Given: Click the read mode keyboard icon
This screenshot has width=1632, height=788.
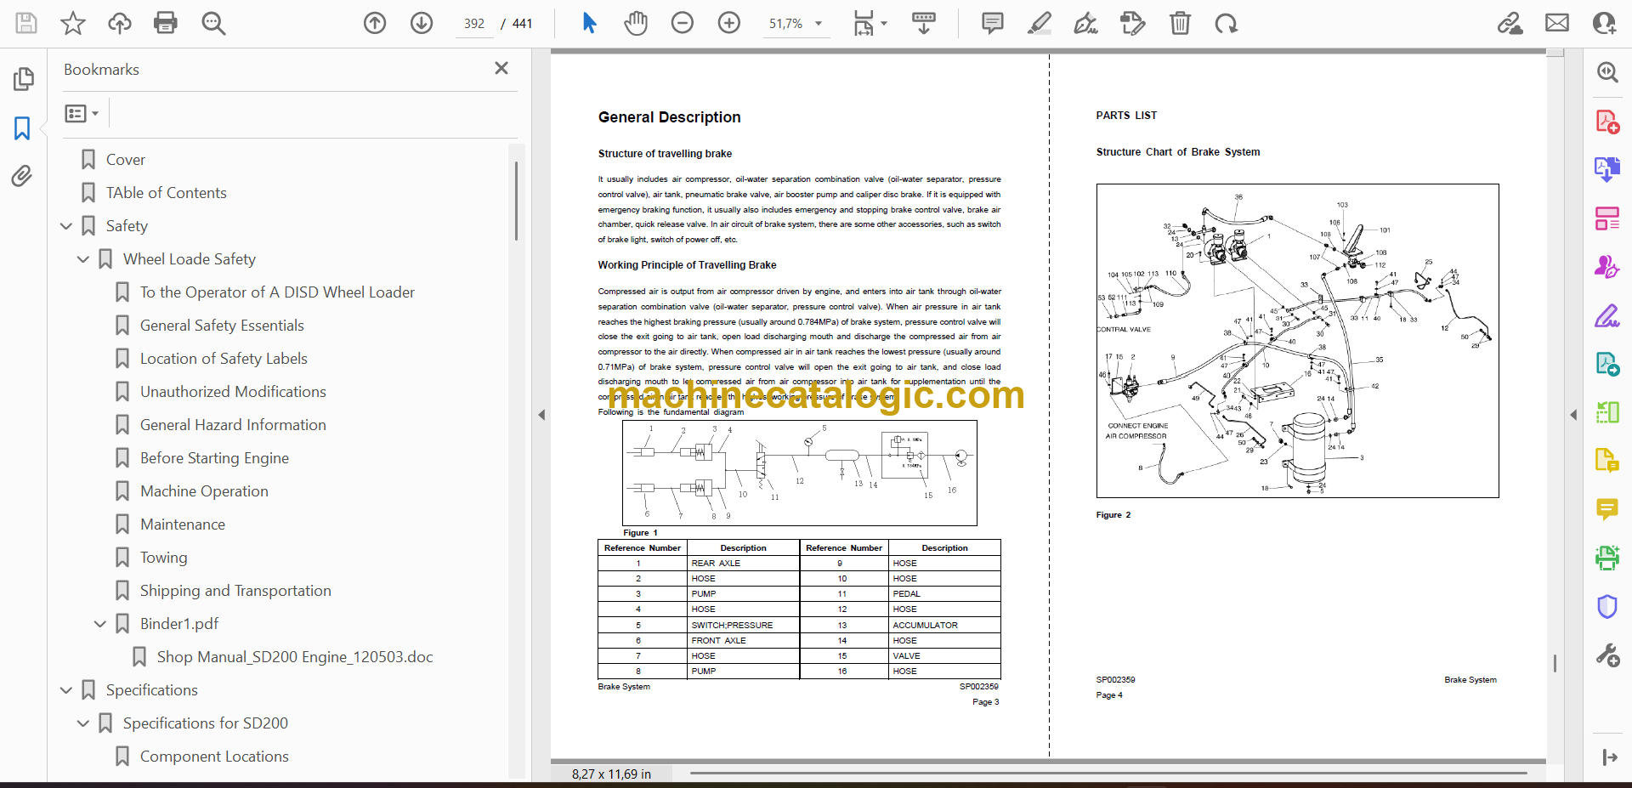Looking at the screenshot, I should [x=924, y=23].
